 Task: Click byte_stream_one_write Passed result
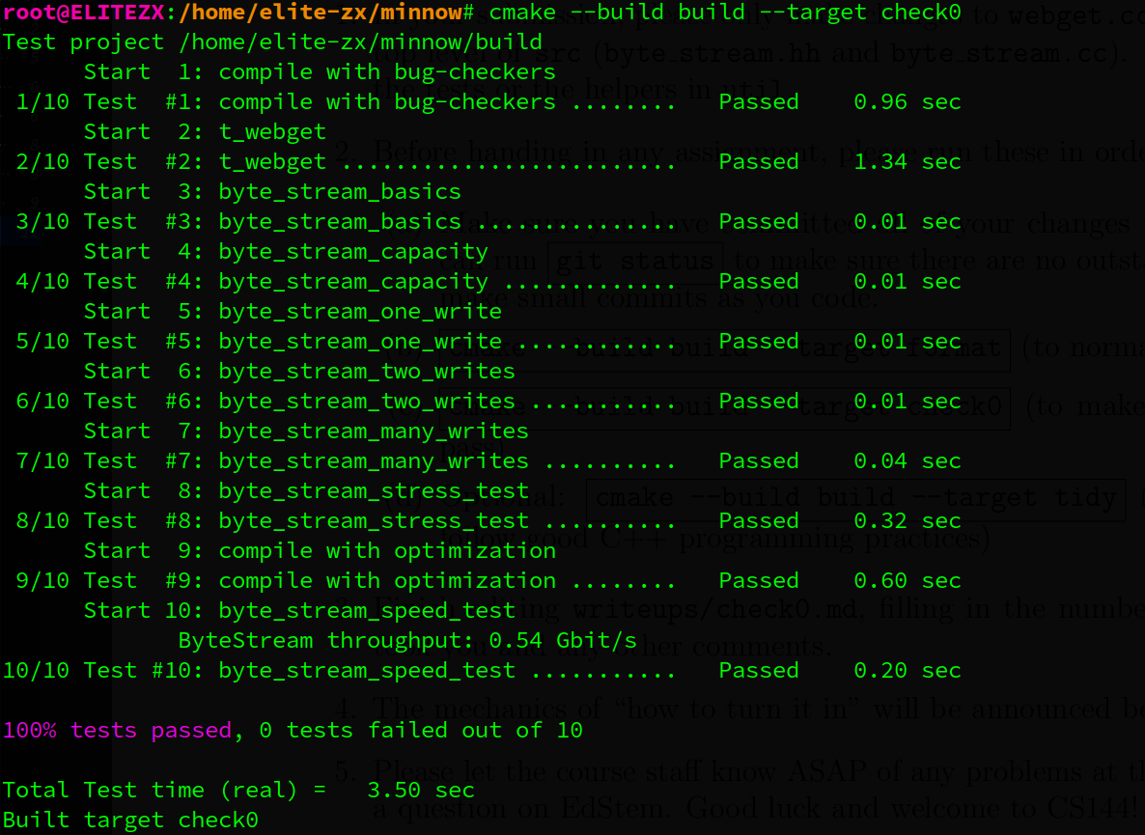pyautogui.click(x=759, y=342)
